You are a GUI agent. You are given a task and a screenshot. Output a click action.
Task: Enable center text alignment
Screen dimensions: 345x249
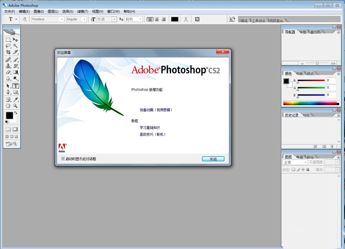[x=157, y=19]
